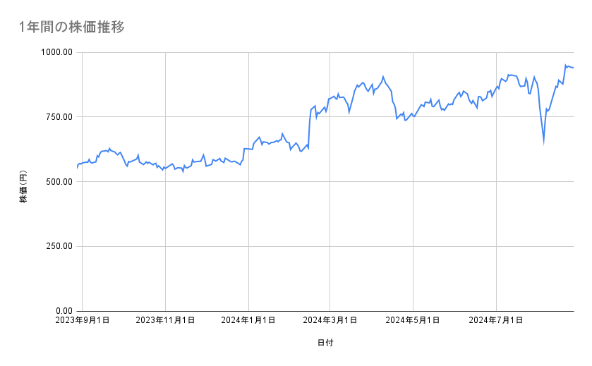The height and width of the screenshot is (366, 592).
Task: Select the horizontal axis title 日付
Action: (x=325, y=343)
